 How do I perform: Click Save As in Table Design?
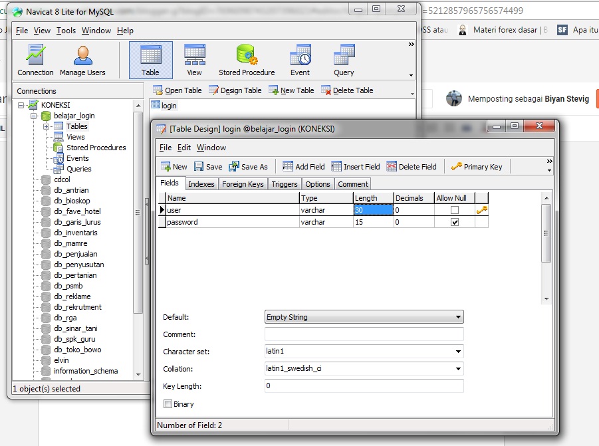coord(249,167)
